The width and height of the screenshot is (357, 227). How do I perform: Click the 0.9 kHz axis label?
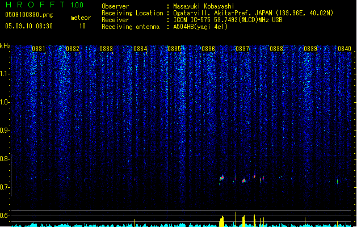[x=5, y=131]
